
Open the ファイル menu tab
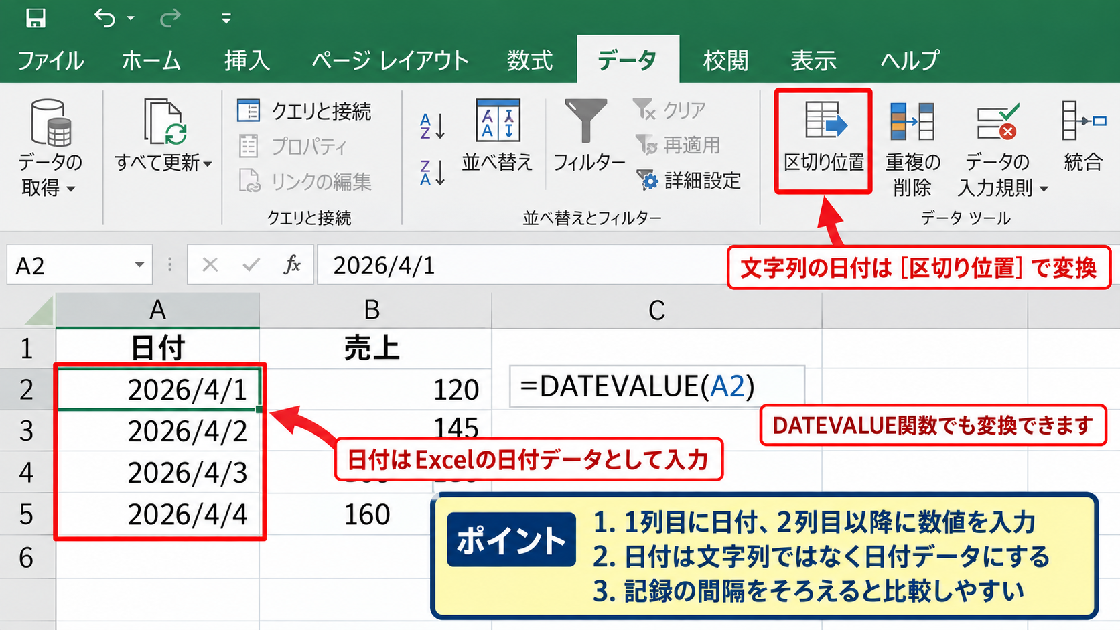50,61
